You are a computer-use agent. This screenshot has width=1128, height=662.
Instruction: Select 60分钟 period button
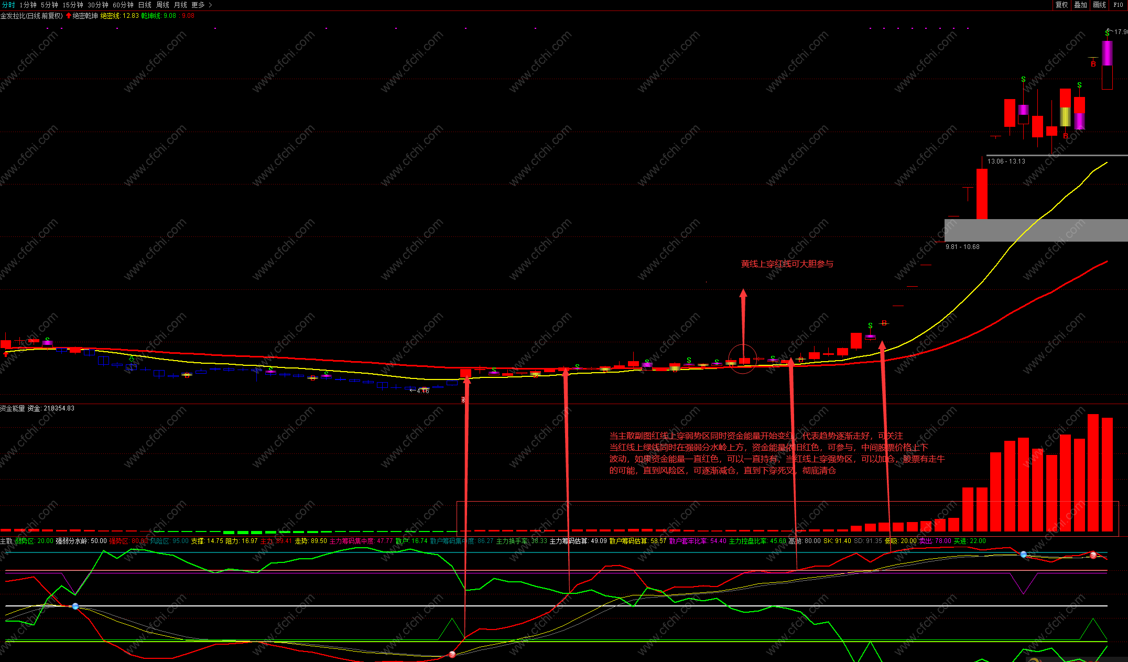[123, 5]
